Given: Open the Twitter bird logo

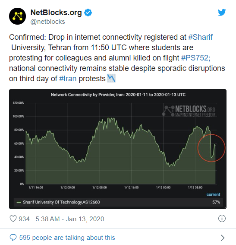Looking at the screenshot, I should tap(222, 13).
